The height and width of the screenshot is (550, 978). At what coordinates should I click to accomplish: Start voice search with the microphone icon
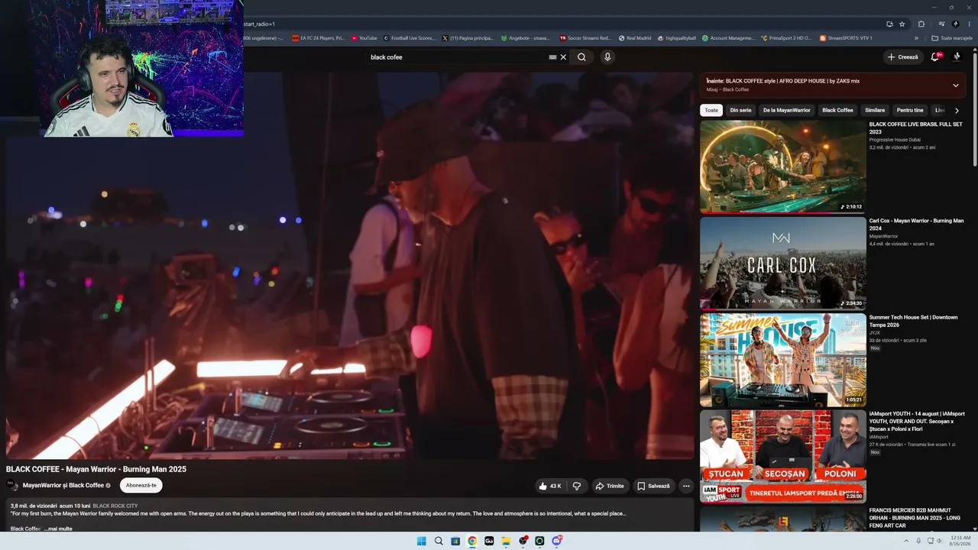pos(607,57)
